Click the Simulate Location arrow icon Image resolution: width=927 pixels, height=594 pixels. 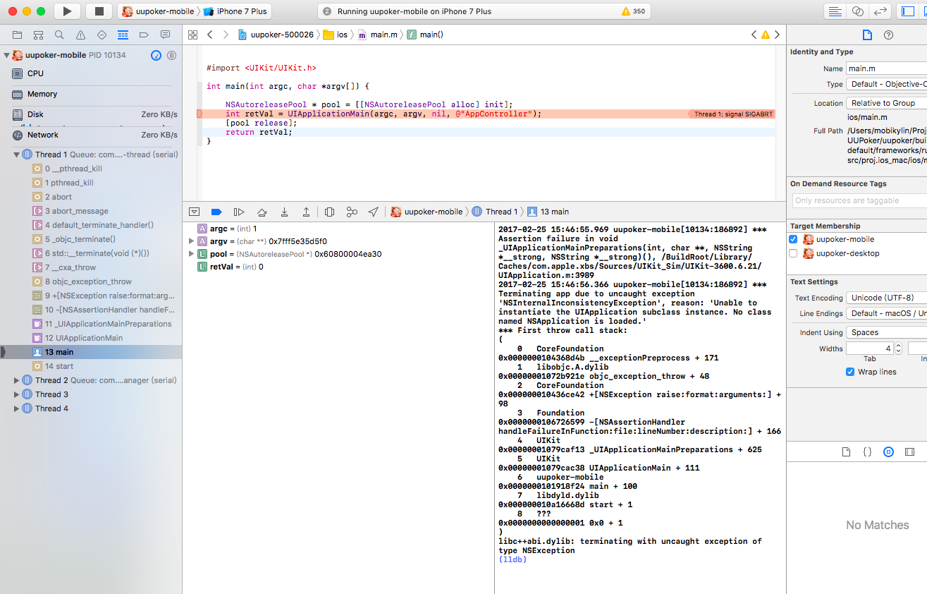click(374, 212)
